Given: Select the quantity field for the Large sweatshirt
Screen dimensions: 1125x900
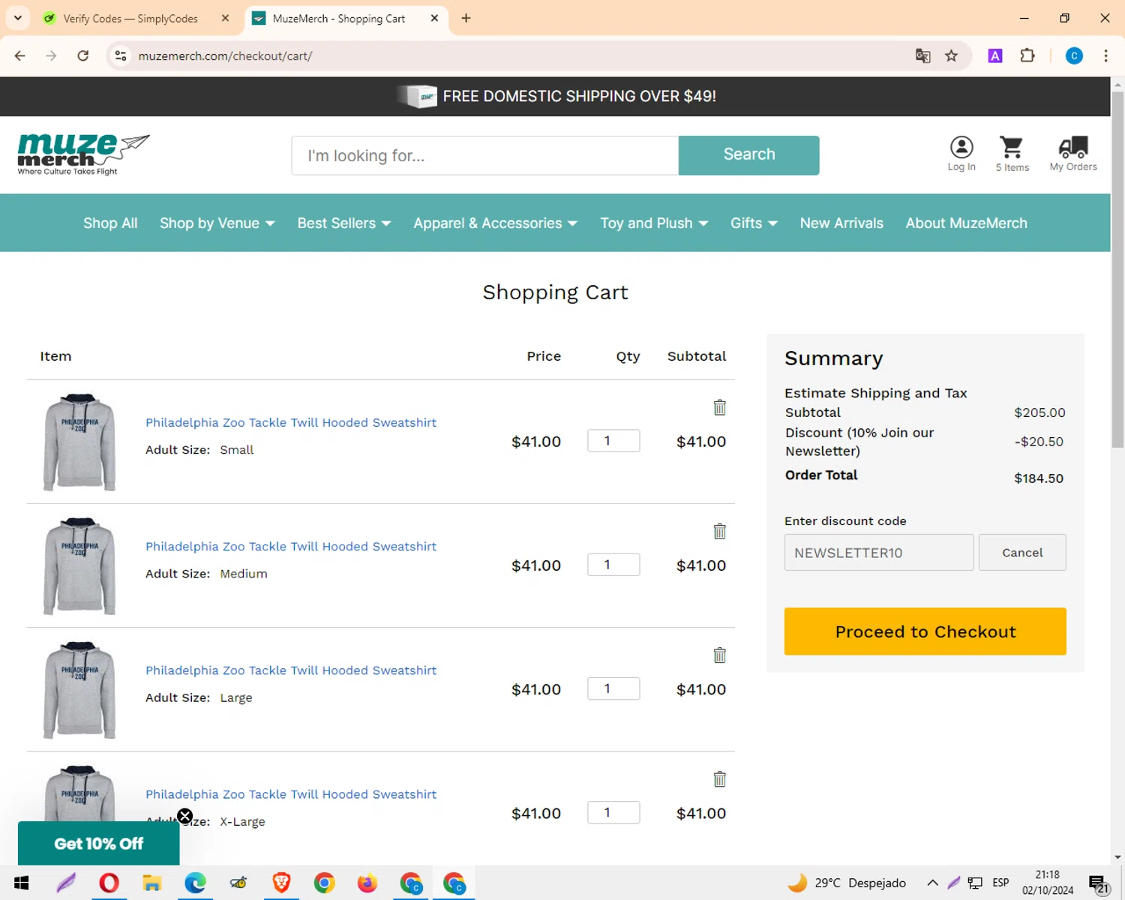Looking at the screenshot, I should (x=613, y=688).
